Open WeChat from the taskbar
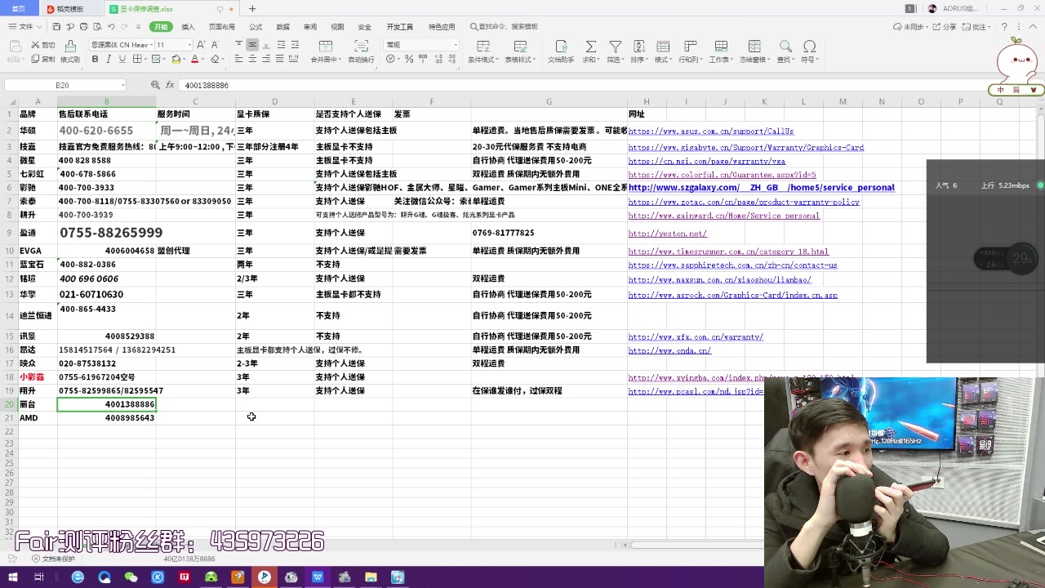Viewport: 1045px width, 588px height. click(131, 577)
